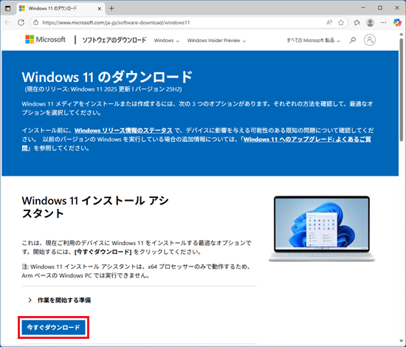The width and height of the screenshot is (406, 347).
Task: Close the Windows 11 download tab
Action: pyautogui.click(x=99, y=9)
